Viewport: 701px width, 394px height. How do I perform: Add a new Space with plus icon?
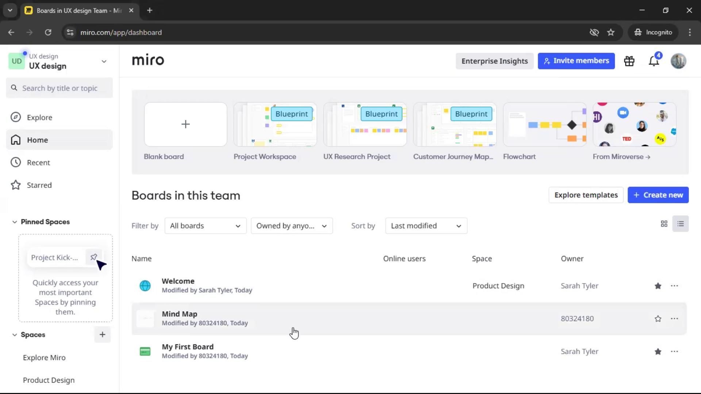(x=102, y=335)
